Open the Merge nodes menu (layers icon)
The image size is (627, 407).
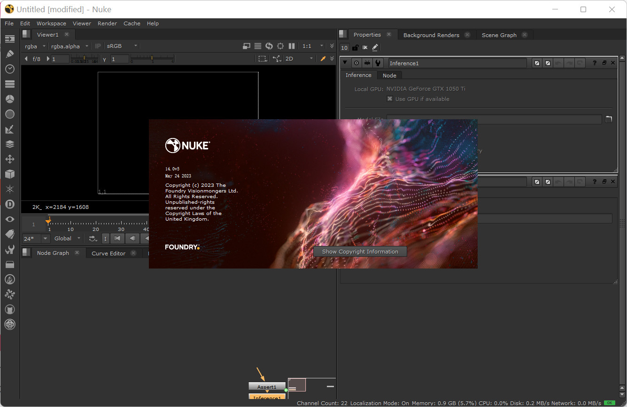pos(9,144)
